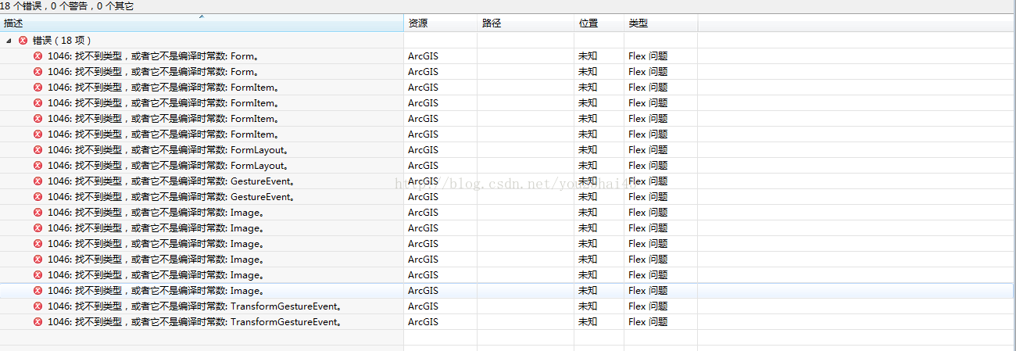The height and width of the screenshot is (351, 1016).
Task: Click 未知 cell in the second TransformGestureEvent row
Action: [588, 321]
